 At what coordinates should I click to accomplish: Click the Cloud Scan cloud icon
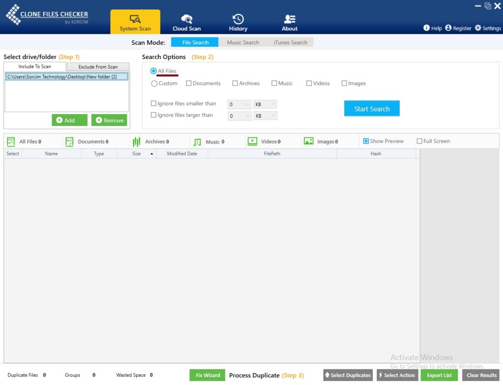[x=186, y=19]
